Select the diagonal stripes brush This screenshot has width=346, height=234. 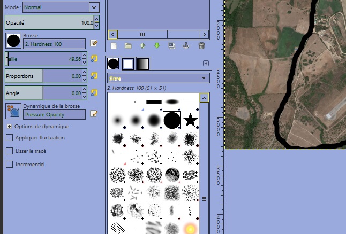(x=117, y=228)
